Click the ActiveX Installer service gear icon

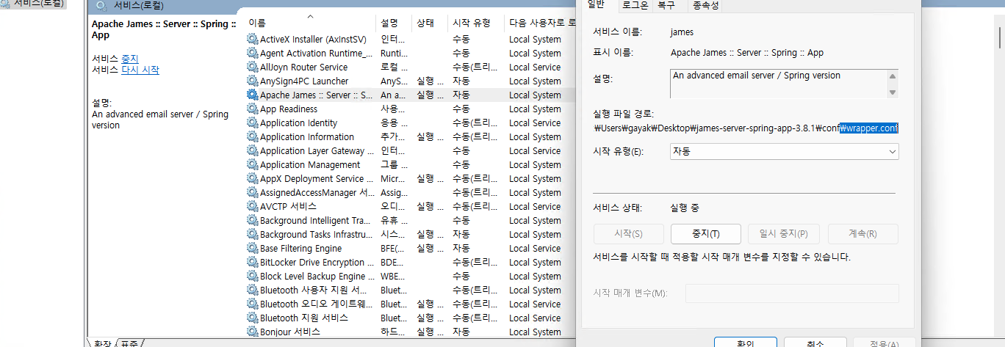[x=253, y=40]
